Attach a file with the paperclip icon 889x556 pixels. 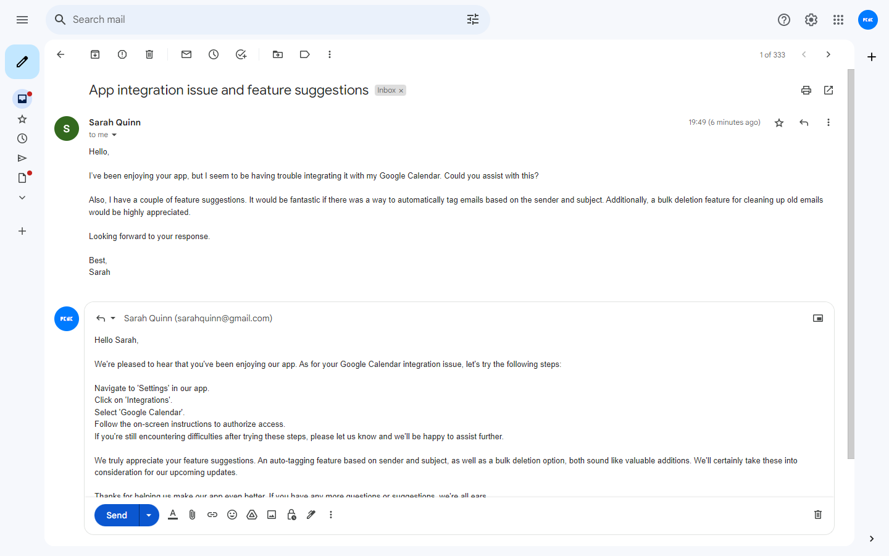pos(192,515)
